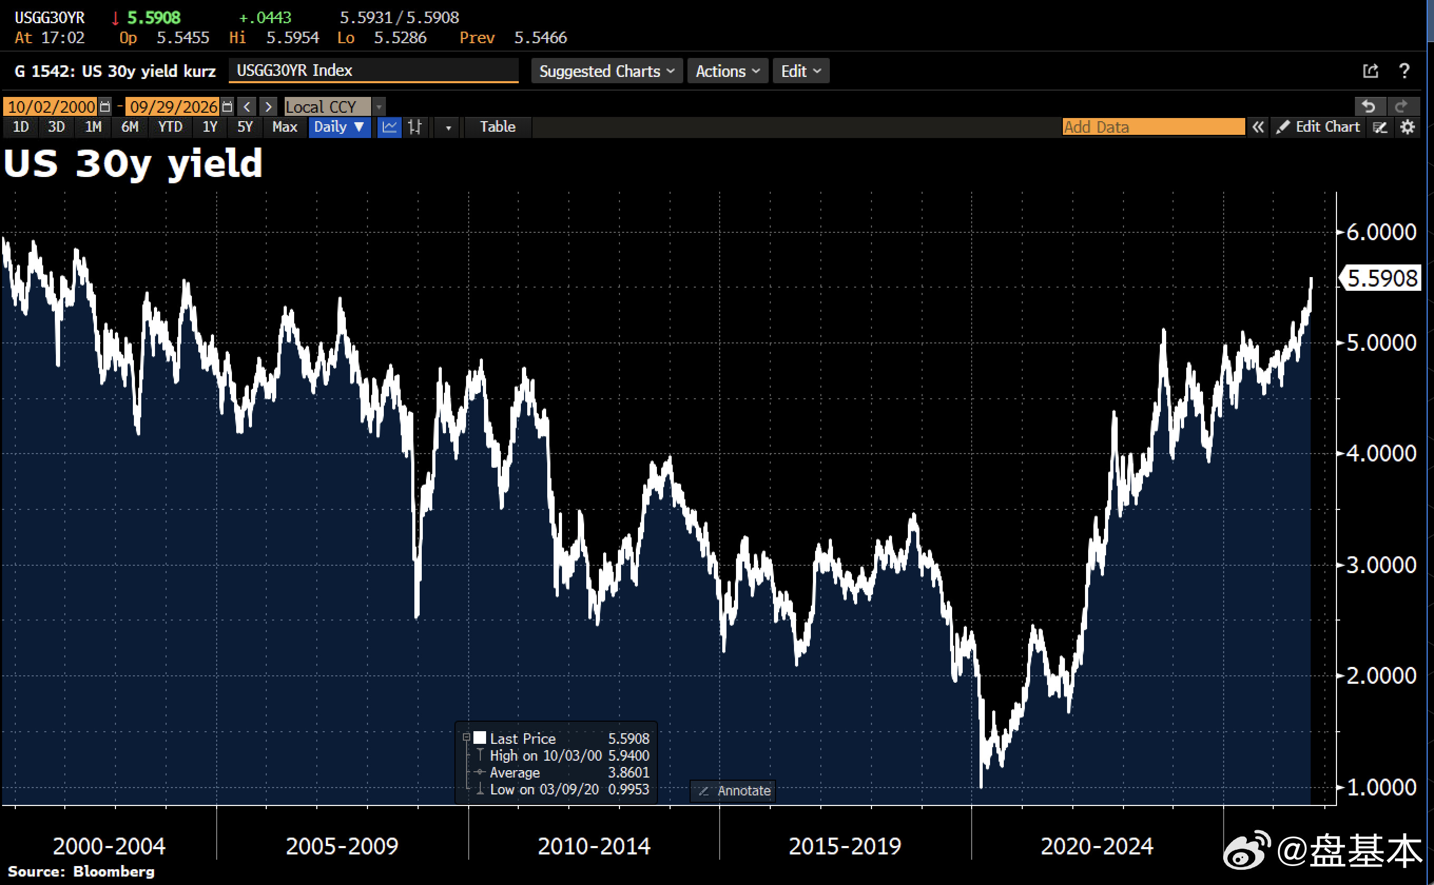Screen dimensions: 1434x885
Task: Collapse legend box with minus toggle
Action: coord(466,737)
